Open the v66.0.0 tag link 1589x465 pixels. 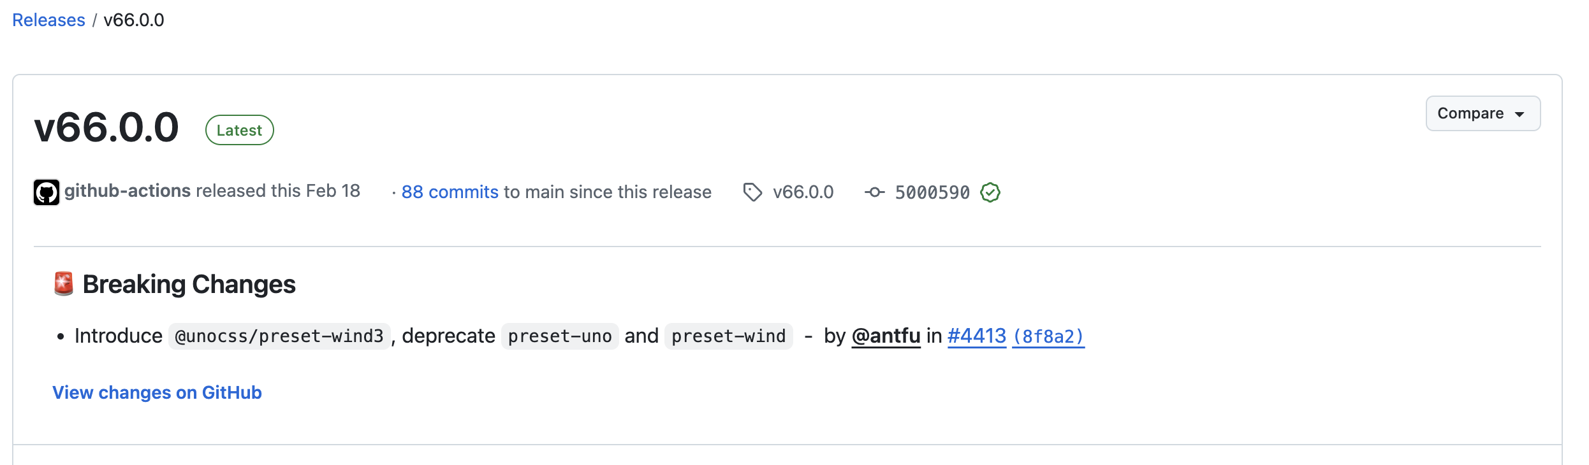pyautogui.click(x=803, y=192)
